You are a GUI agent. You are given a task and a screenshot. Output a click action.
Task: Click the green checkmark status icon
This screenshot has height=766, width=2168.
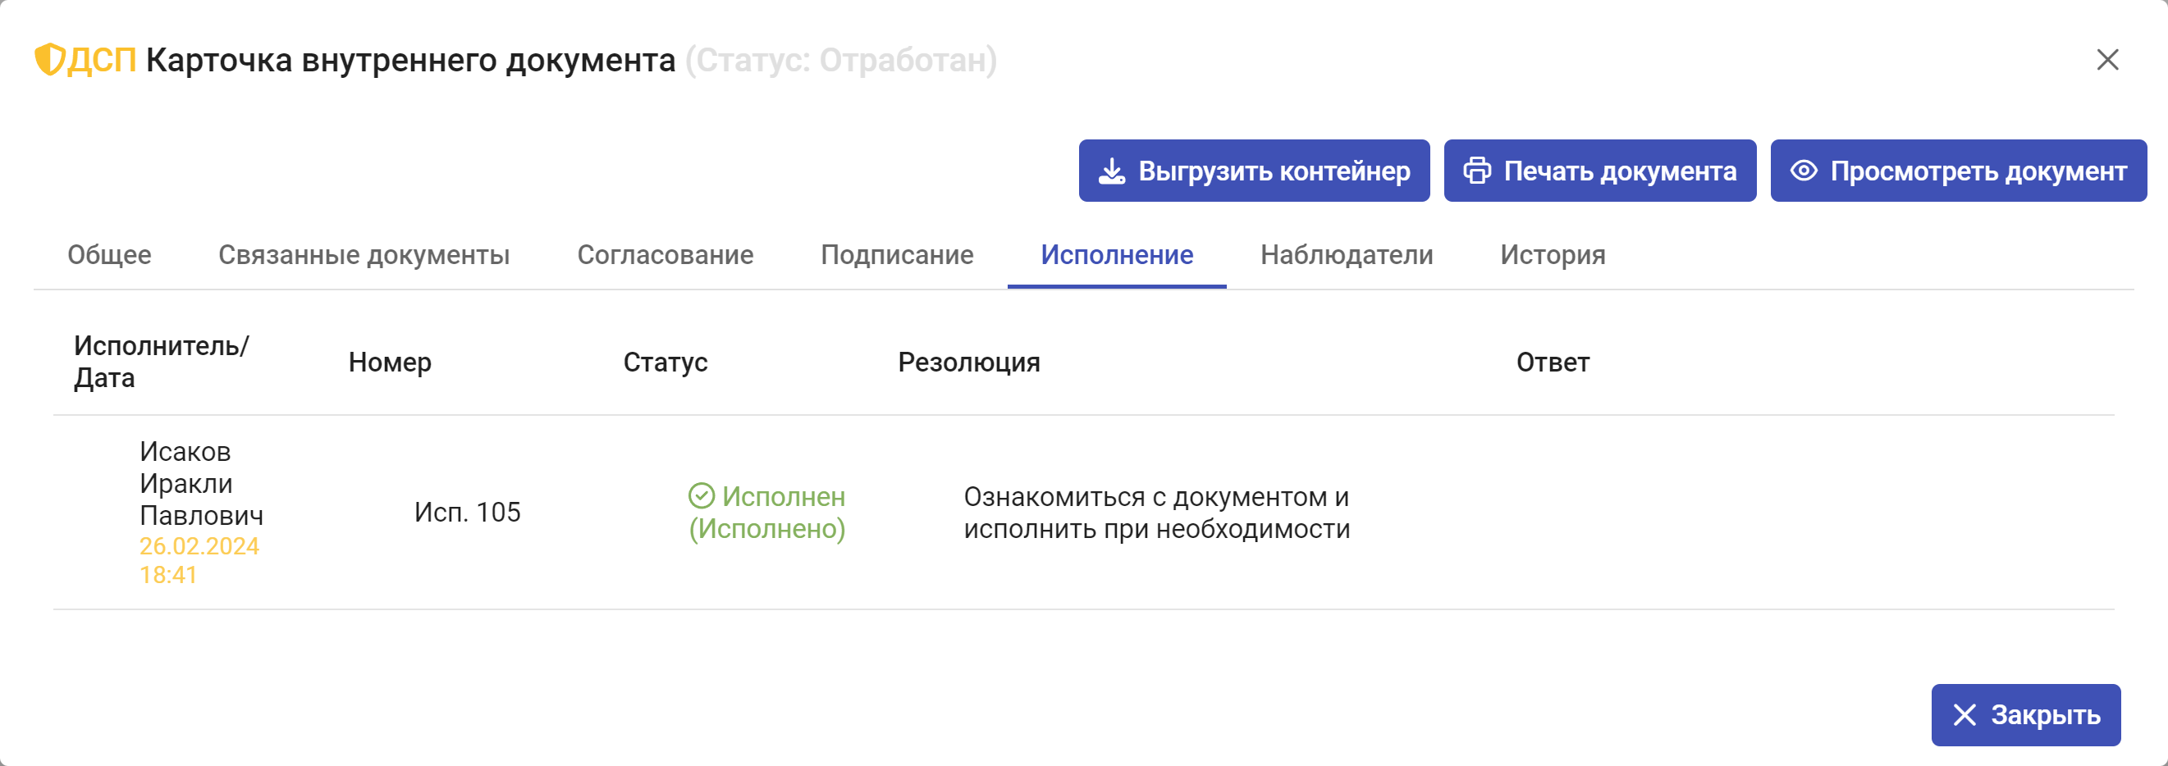point(701,496)
